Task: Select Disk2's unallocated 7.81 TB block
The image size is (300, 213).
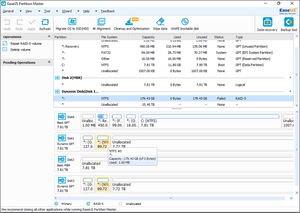Action: pos(187,163)
